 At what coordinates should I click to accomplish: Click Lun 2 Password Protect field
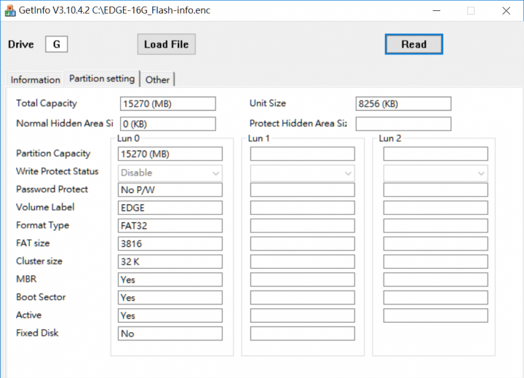tap(435, 190)
